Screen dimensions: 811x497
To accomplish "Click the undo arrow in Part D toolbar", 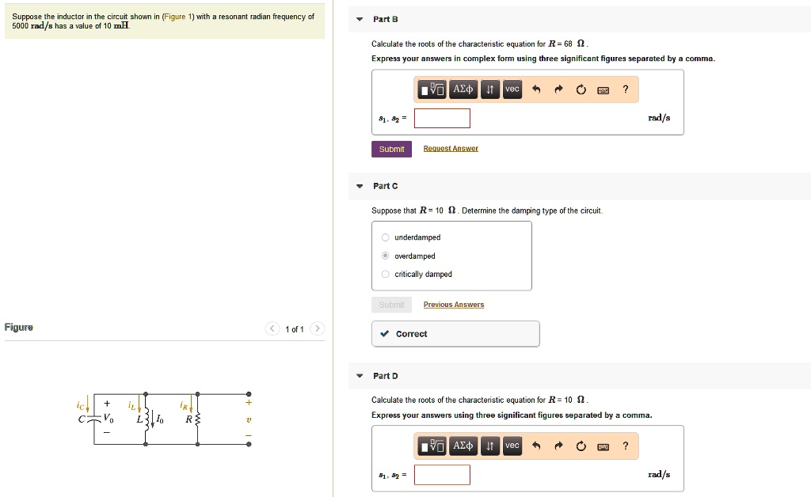I will click(535, 446).
